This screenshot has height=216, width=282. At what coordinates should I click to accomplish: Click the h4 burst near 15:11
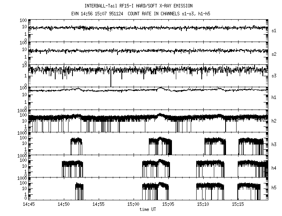tap(210, 168)
